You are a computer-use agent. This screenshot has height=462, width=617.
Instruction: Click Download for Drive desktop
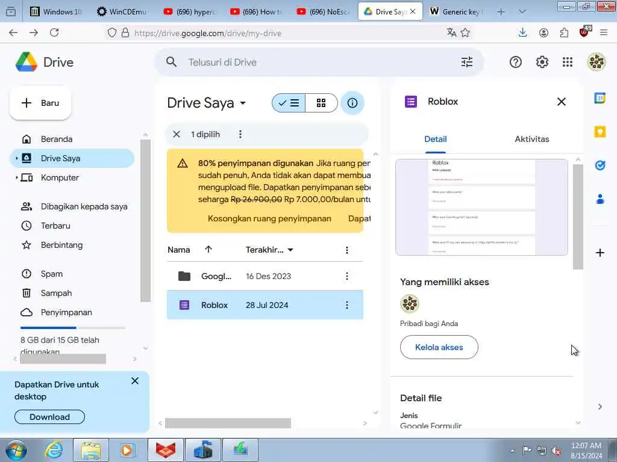point(49,417)
